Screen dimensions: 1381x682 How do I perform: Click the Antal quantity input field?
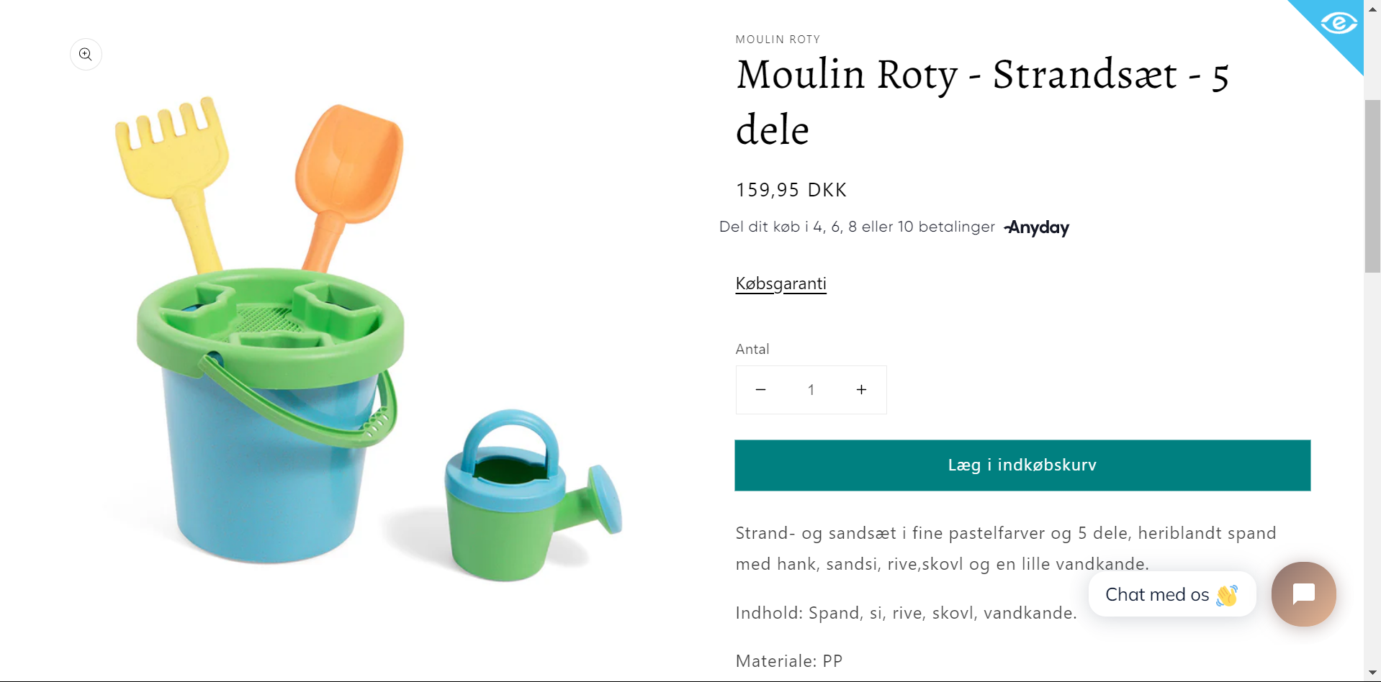click(811, 390)
